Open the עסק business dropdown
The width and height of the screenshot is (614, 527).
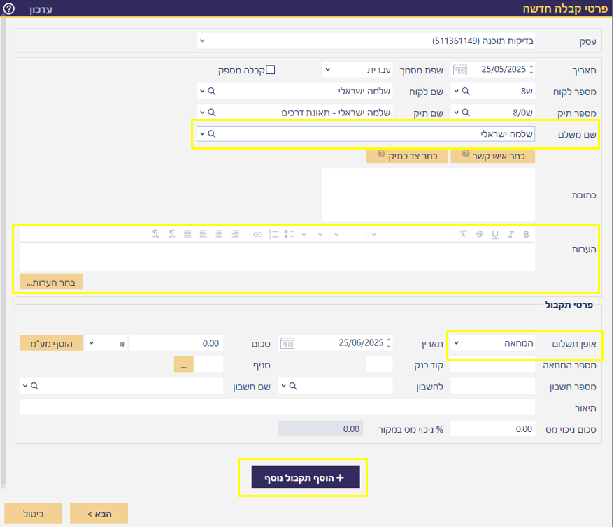tap(202, 41)
